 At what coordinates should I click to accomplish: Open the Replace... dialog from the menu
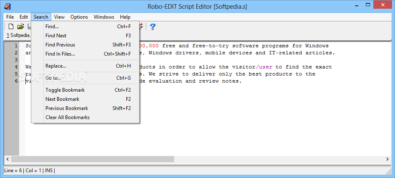(85, 66)
